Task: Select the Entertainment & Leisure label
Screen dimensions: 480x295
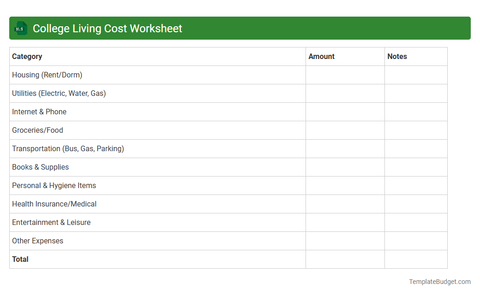Action: (x=51, y=222)
